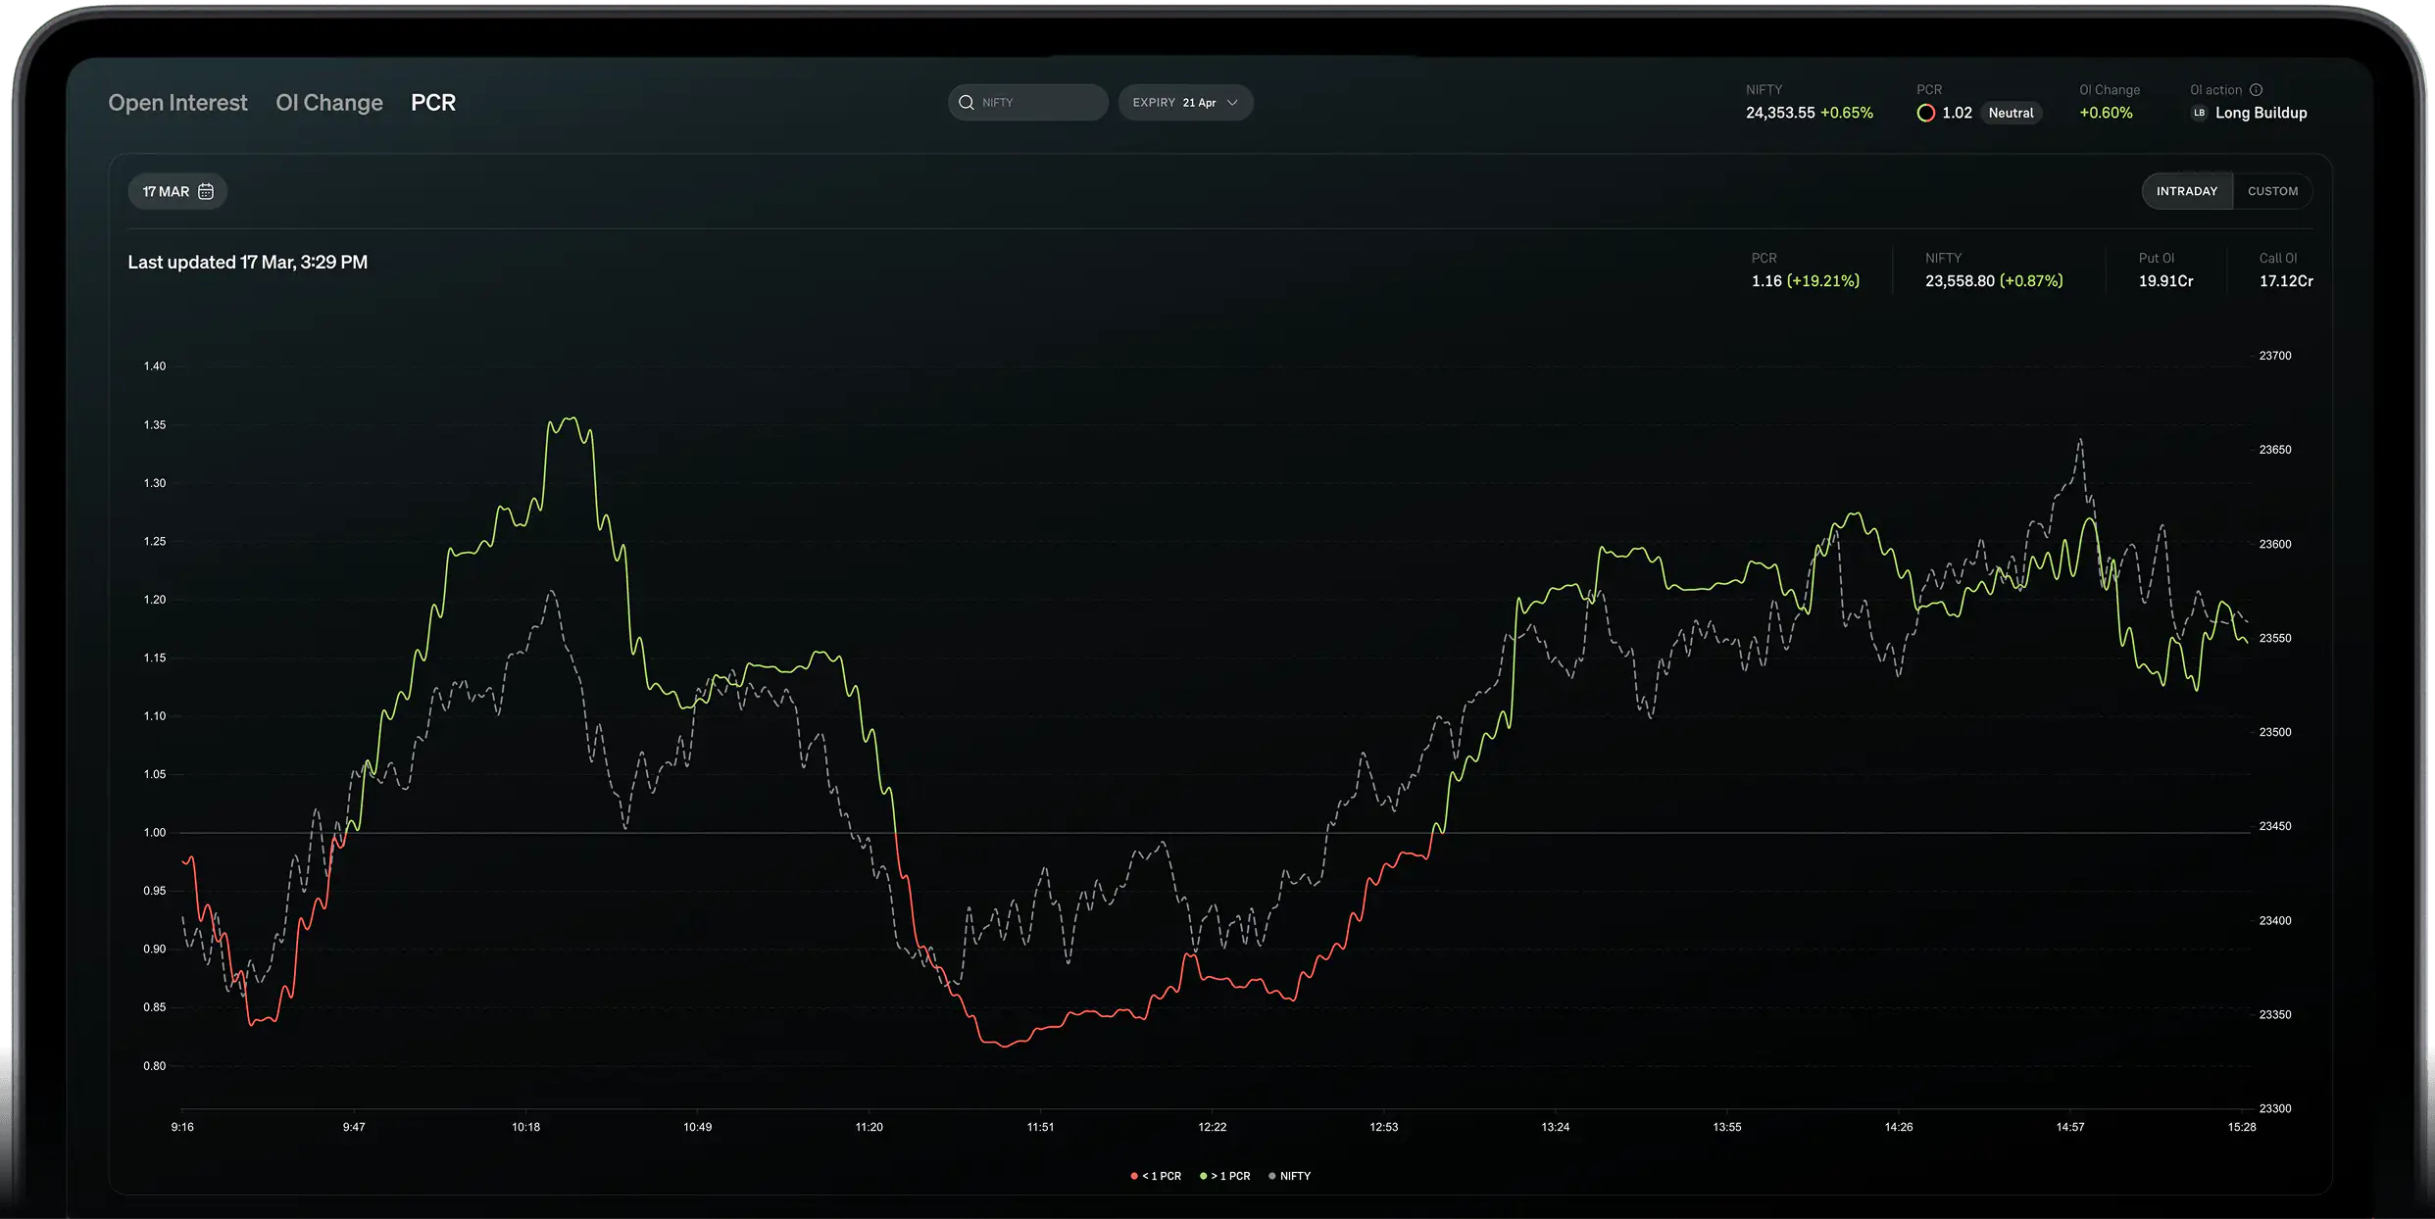Click the Neutral sentiment badge

[2011, 113]
